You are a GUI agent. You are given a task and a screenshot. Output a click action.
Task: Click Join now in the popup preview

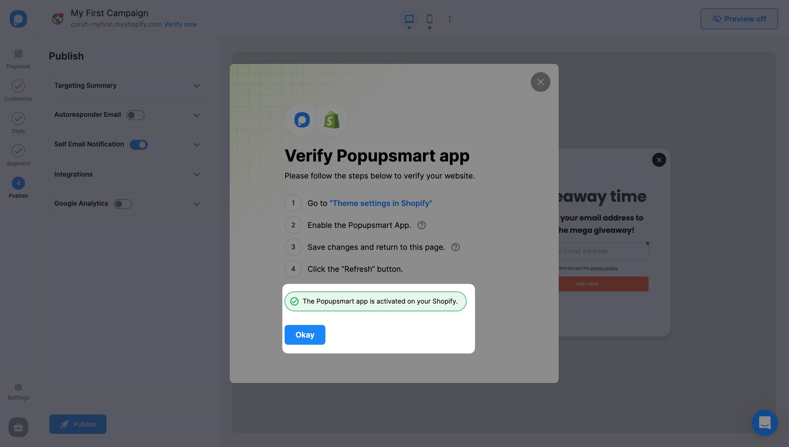tap(603, 284)
